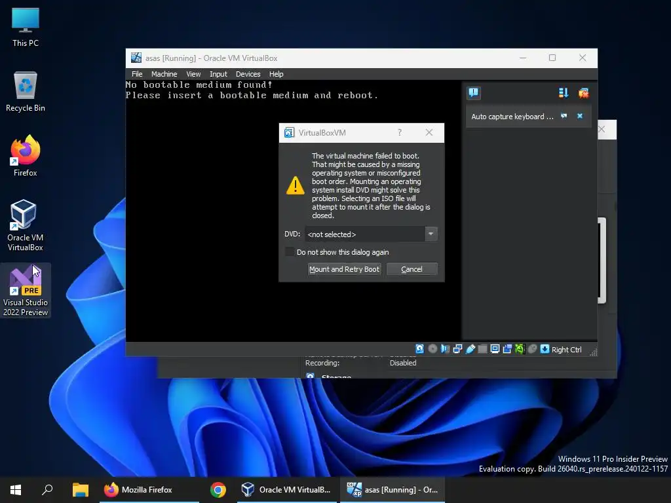
Task: Open the Recycle Bin desktop icon
Action: pyautogui.click(x=26, y=92)
